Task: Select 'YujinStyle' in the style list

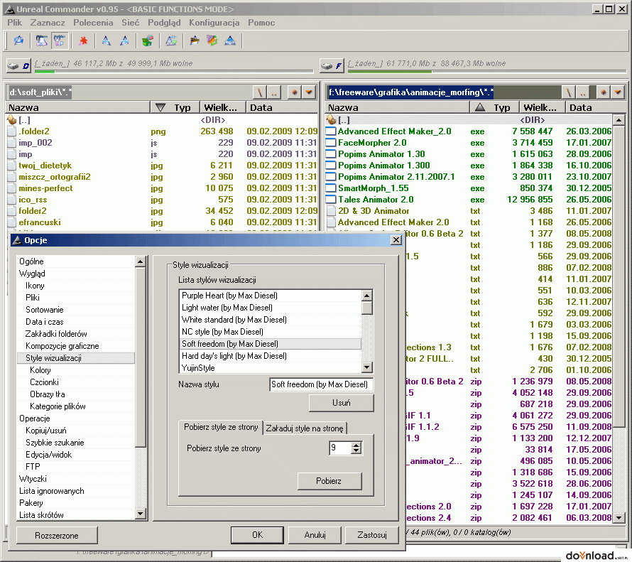Action: point(270,368)
